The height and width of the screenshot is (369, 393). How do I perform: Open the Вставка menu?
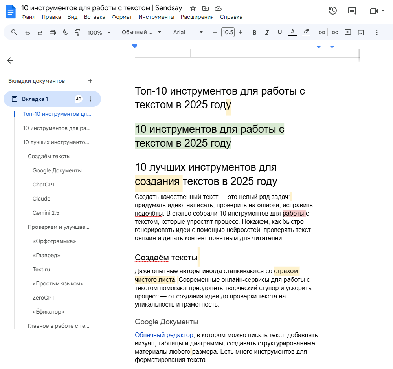coord(94,17)
